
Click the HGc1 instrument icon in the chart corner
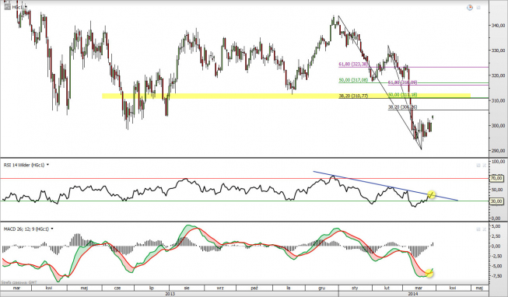[7, 6]
